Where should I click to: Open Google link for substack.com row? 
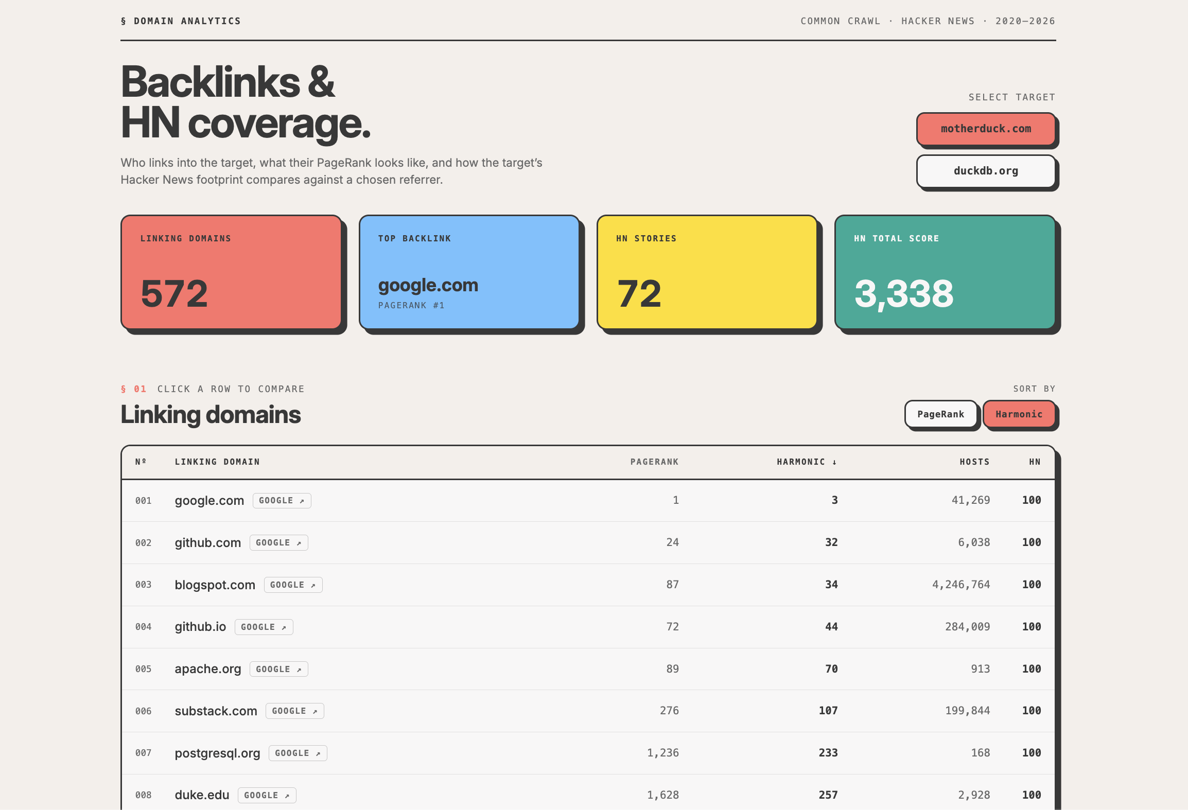[x=294, y=711]
